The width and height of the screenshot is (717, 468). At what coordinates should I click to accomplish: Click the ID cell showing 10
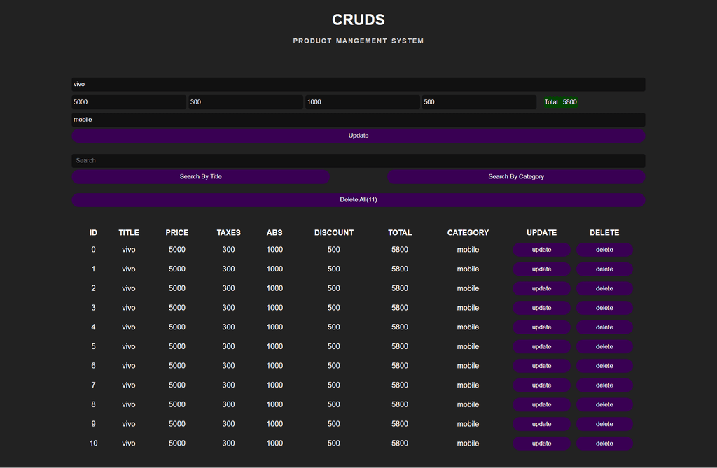point(93,444)
